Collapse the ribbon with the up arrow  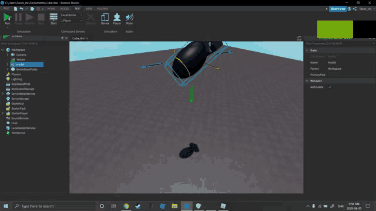327,9
